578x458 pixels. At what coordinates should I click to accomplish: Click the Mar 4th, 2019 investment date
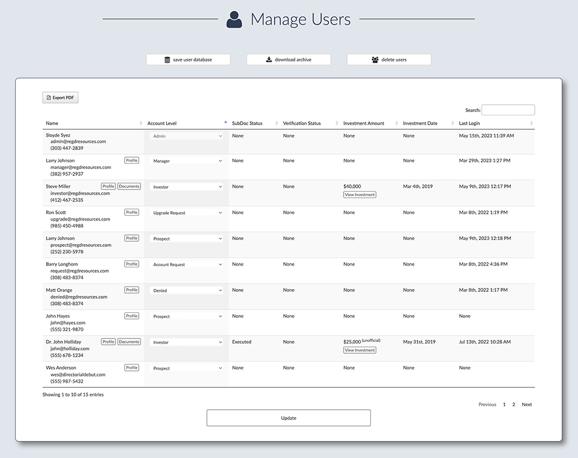tap(418, 186)
